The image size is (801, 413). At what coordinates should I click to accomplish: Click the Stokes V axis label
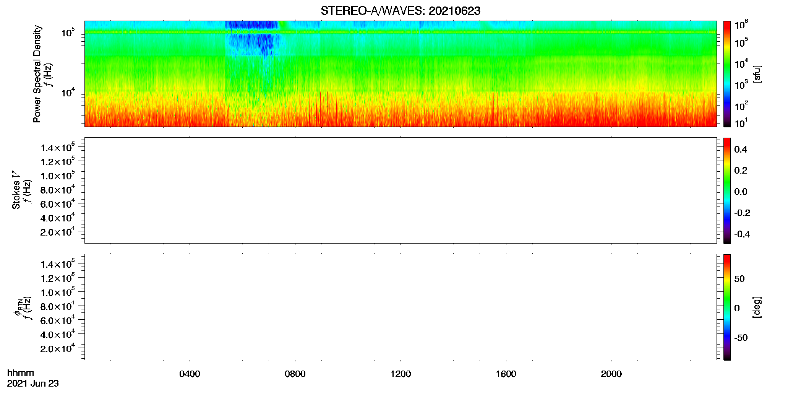click(x=16, y=190)
